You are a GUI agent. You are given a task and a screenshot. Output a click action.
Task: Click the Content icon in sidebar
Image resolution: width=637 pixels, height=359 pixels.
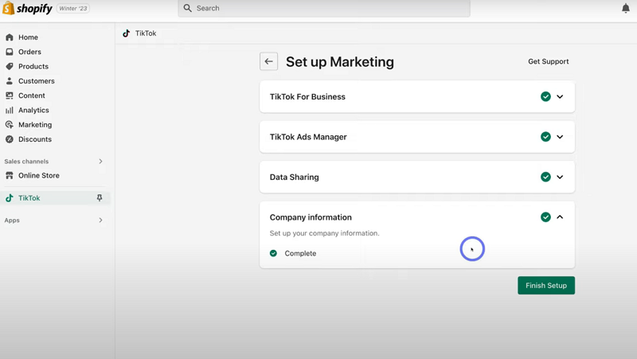click(x=10, y=96)
